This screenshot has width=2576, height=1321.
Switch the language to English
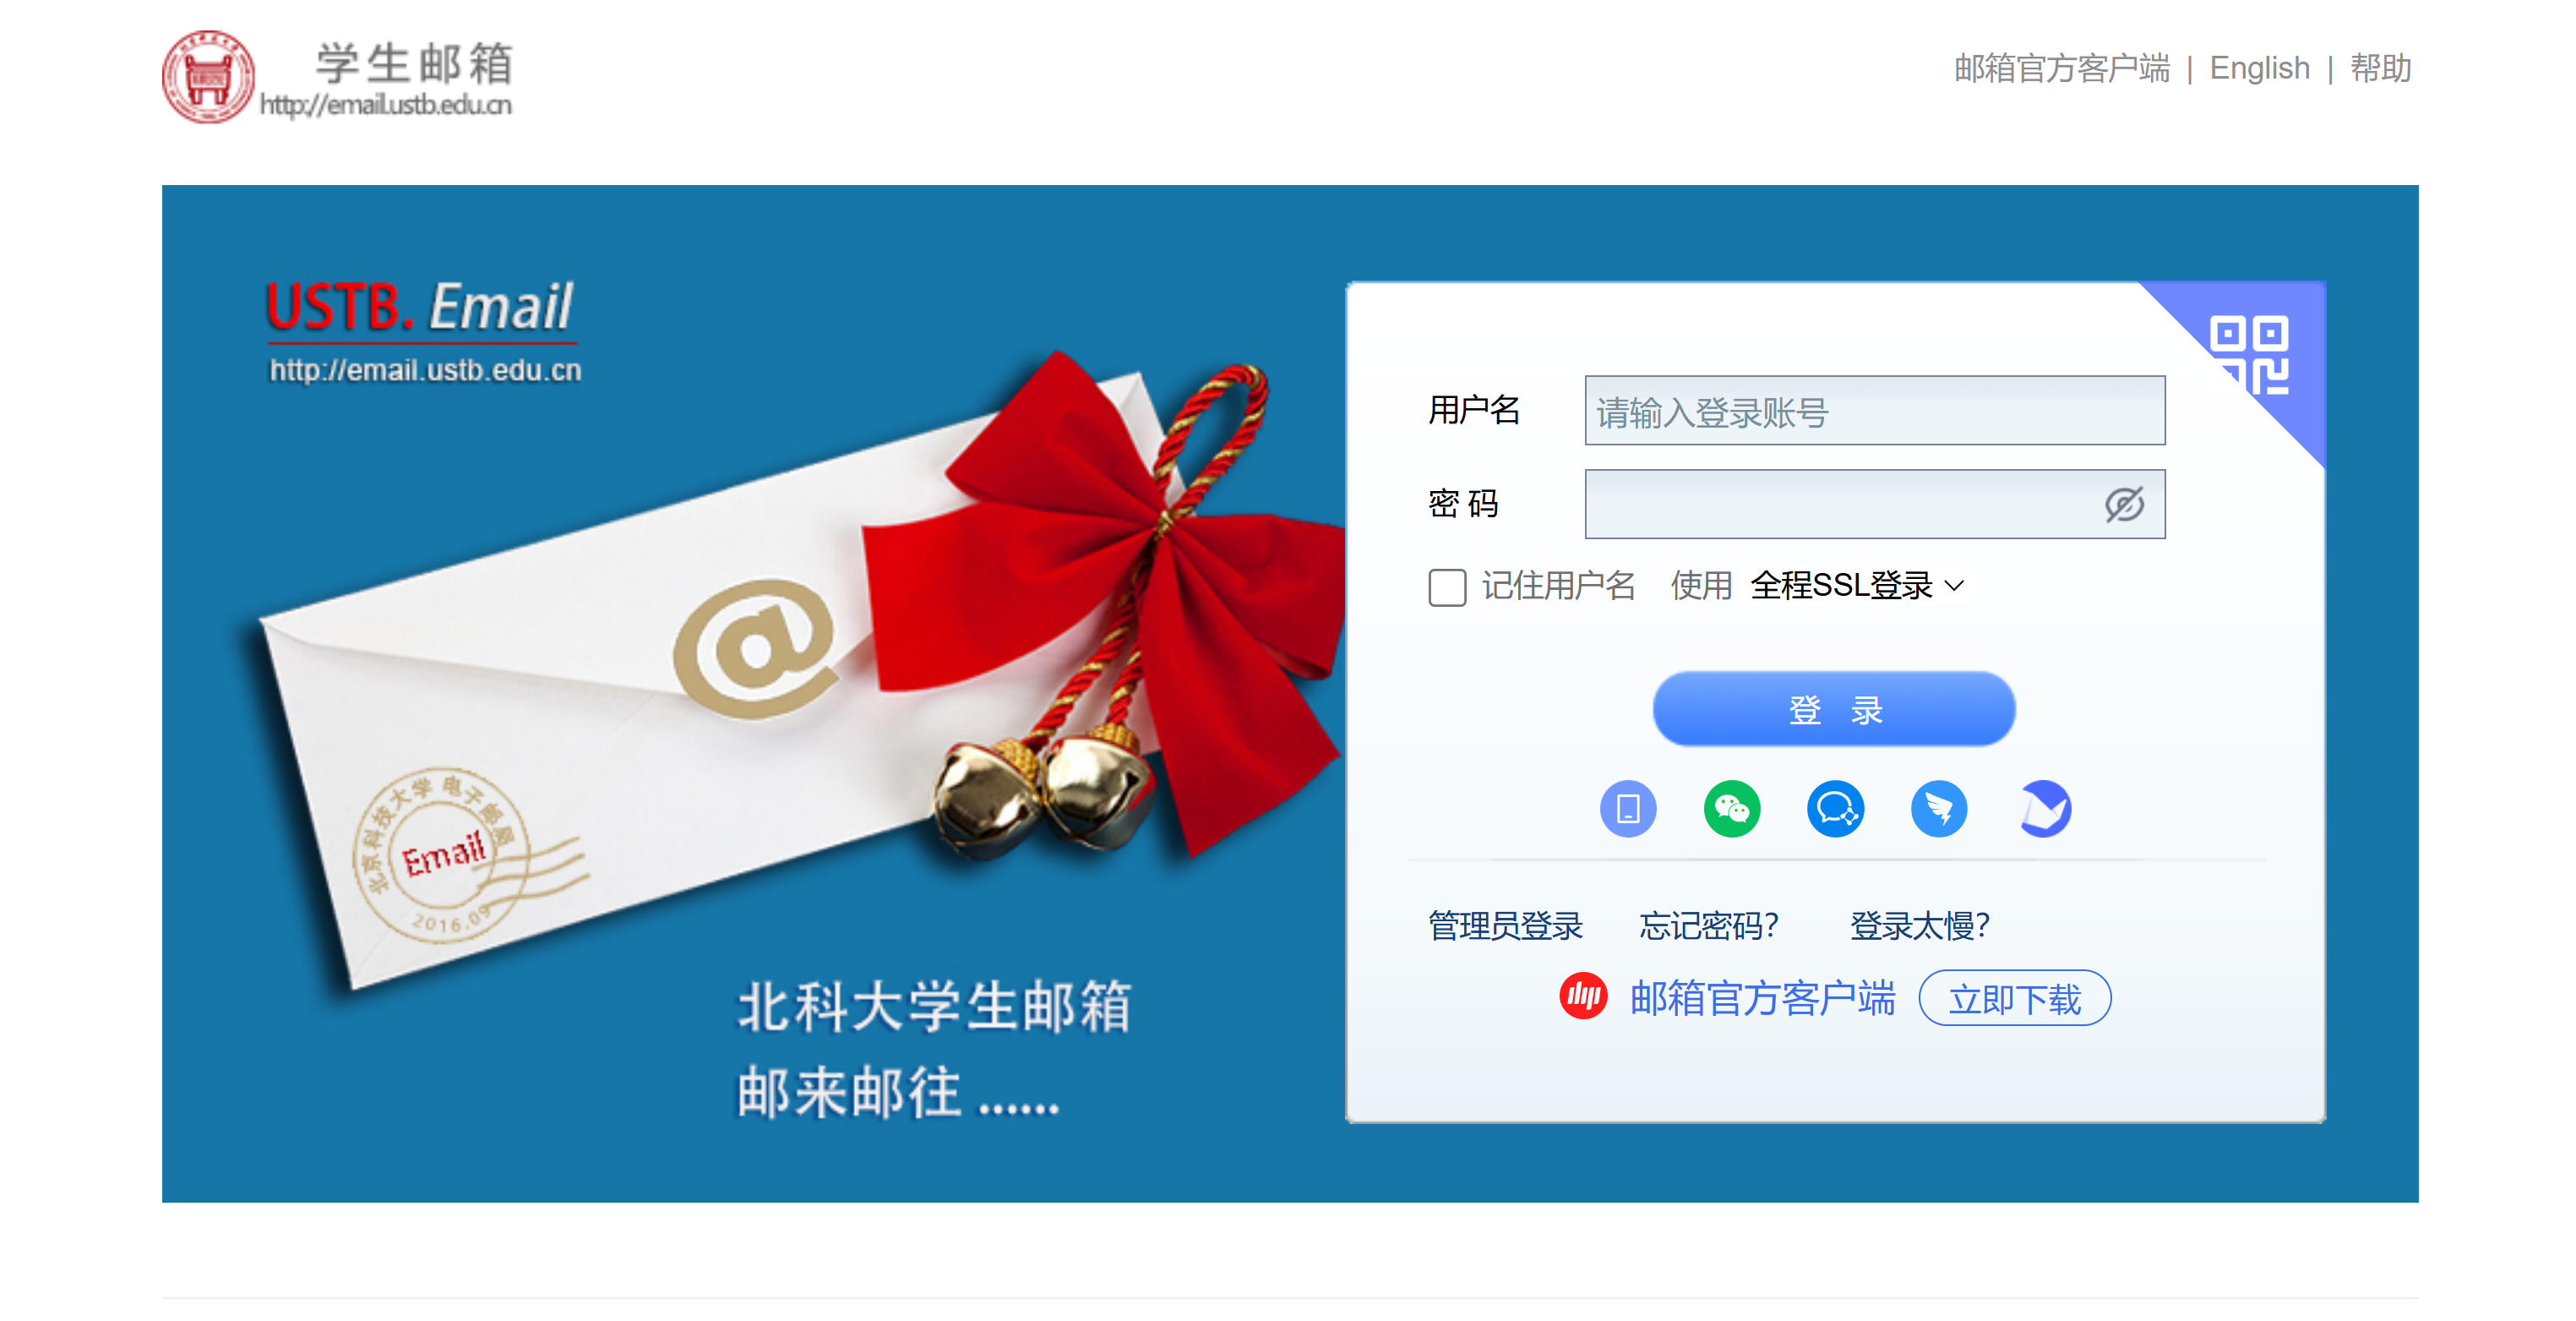2259,68
